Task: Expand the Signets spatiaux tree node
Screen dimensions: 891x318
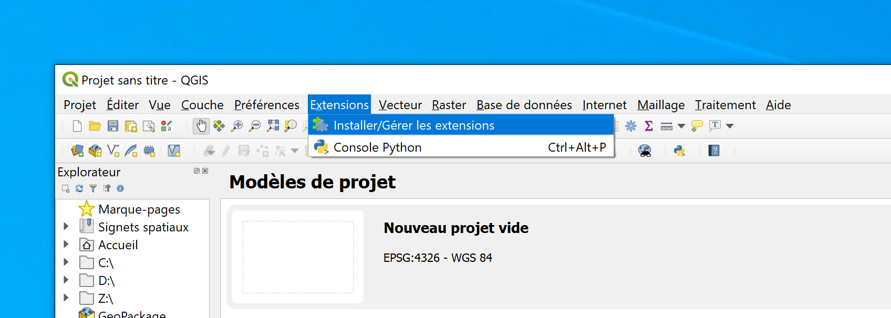Action: (66, 226)
